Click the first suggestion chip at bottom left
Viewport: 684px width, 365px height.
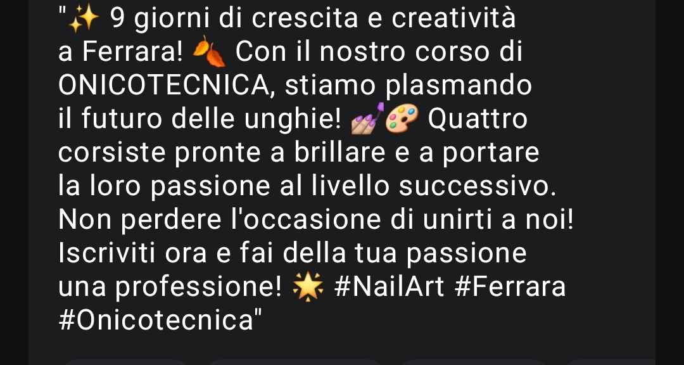127,361
